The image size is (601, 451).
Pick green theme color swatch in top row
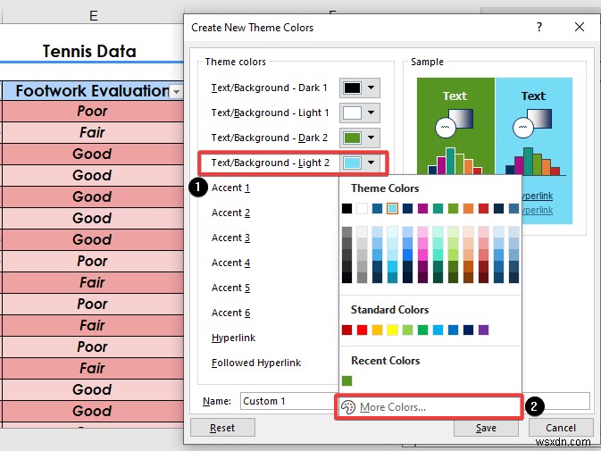(x=453, y=208)
